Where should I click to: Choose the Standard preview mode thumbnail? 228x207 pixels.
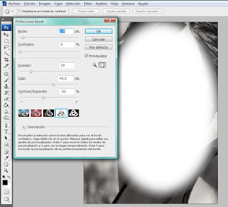pyautogui.click(x=24, y=113)
